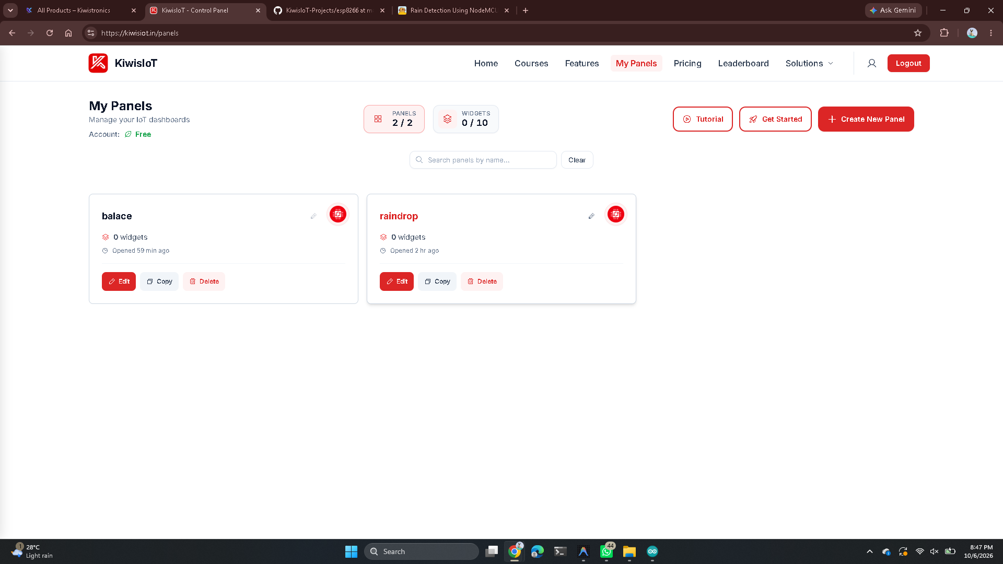Go to the Features page
The image size is (1003, 564).
tap(582, 63)
